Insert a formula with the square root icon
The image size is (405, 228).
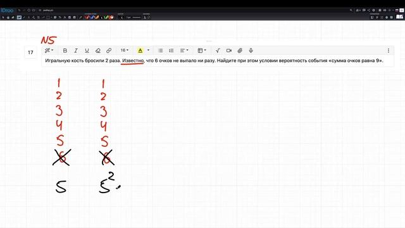(218, 51)
